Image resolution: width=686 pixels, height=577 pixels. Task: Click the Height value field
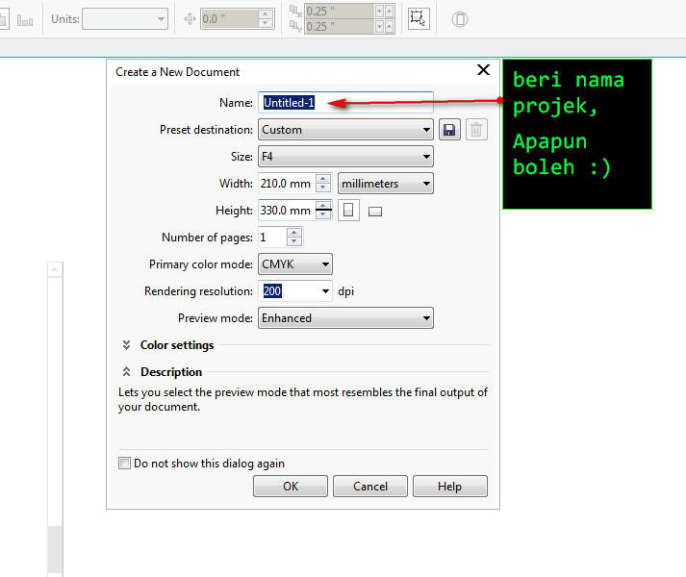[x=287, y=211]
